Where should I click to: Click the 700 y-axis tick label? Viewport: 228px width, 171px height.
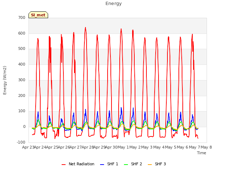click(22, 17)
